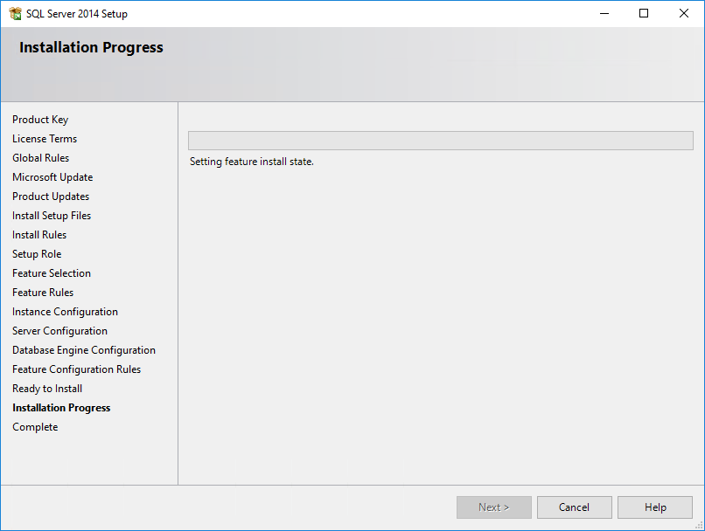Select the Install Setup Files step
The image size is (705, 531).
[x=52, y=216]
